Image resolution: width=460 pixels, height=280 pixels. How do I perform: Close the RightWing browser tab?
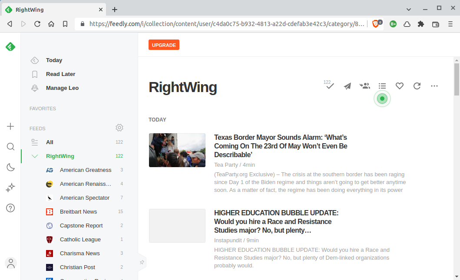(101, 10)
